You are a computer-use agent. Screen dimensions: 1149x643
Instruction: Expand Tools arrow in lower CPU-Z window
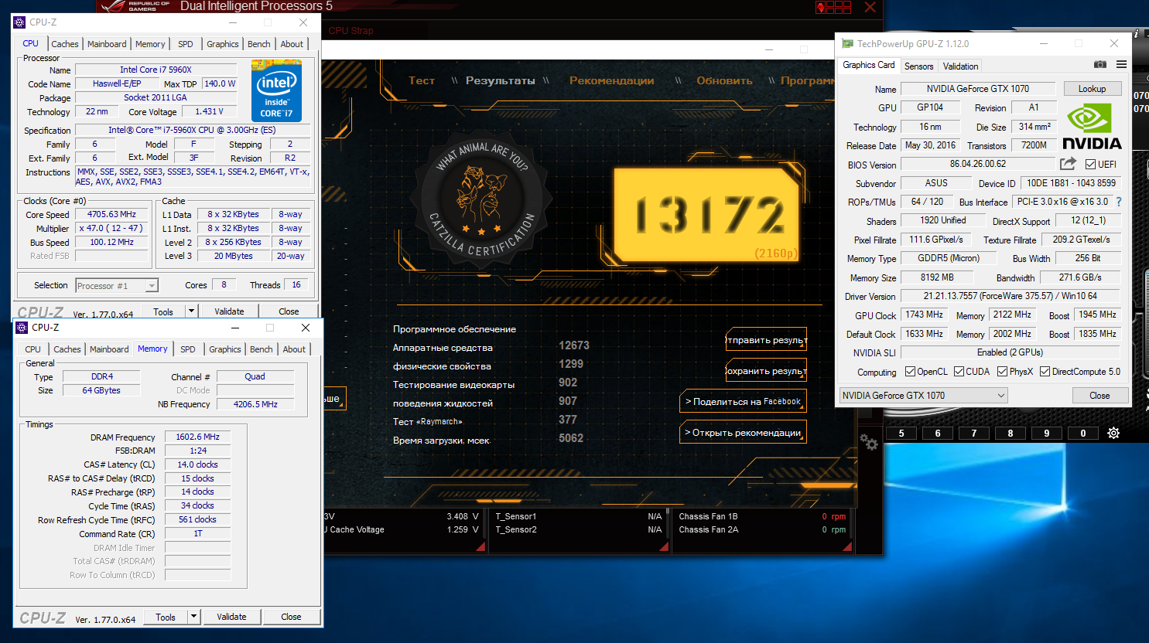click(x=194, y=617)
